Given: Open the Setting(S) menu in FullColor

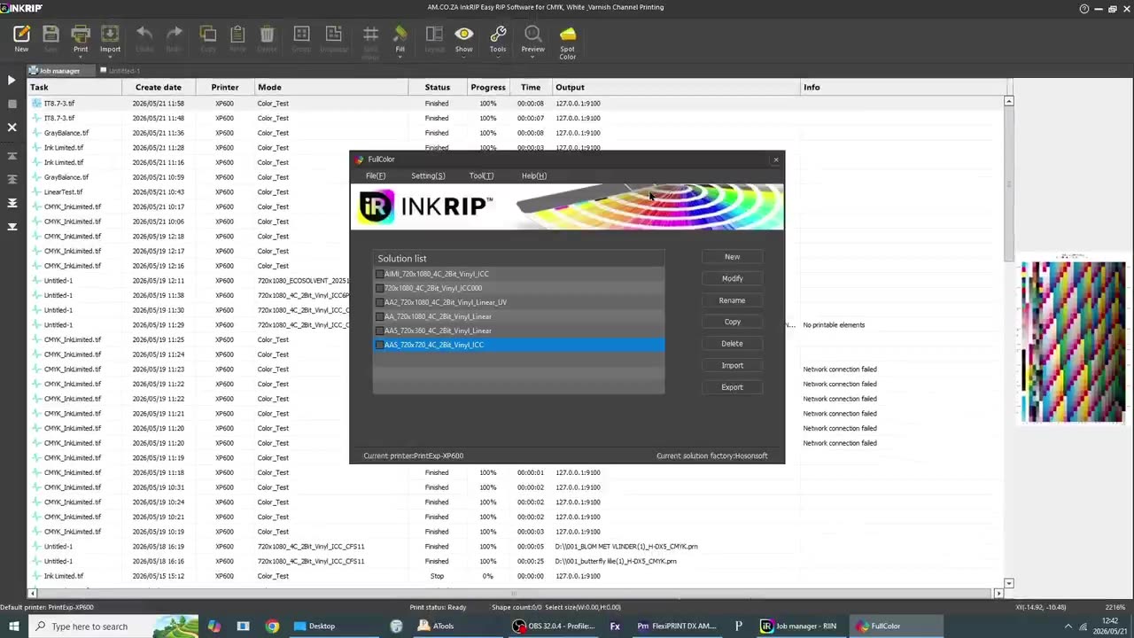Looking at the screenshot, I should (x=428, y=175).
